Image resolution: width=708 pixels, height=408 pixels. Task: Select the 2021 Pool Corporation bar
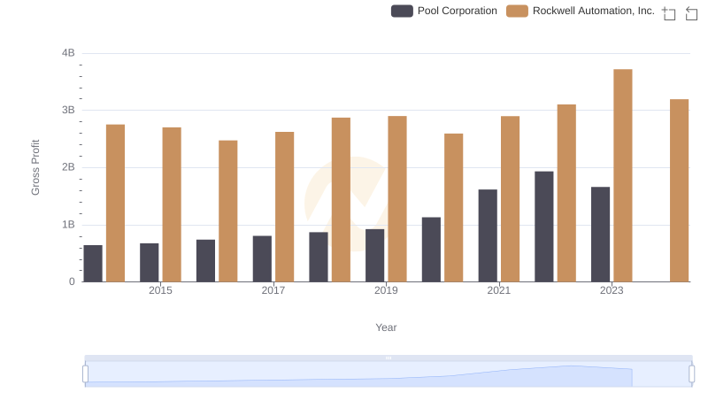point(488,235)
